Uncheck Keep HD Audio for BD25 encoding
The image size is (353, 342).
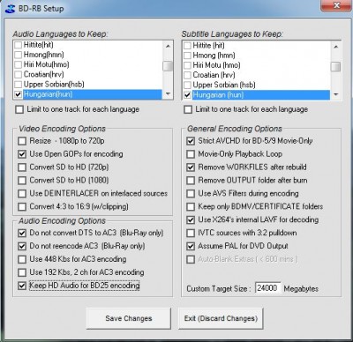pyautogui.click(x=22, y=286)
